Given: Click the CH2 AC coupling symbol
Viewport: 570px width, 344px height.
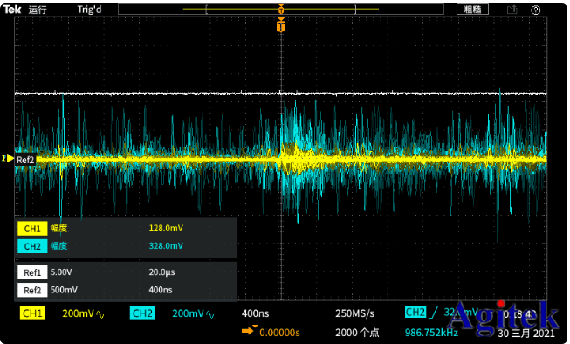Looking at the screenshot, I should coord(210,314).
